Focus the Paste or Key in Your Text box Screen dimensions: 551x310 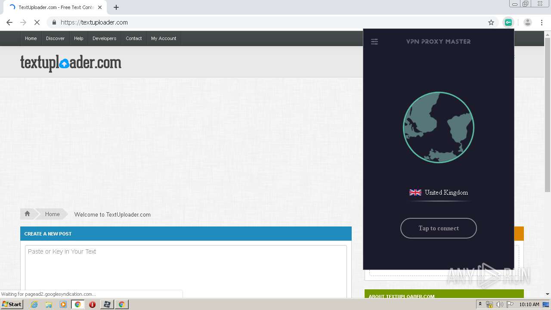click(x=186, y=271)
